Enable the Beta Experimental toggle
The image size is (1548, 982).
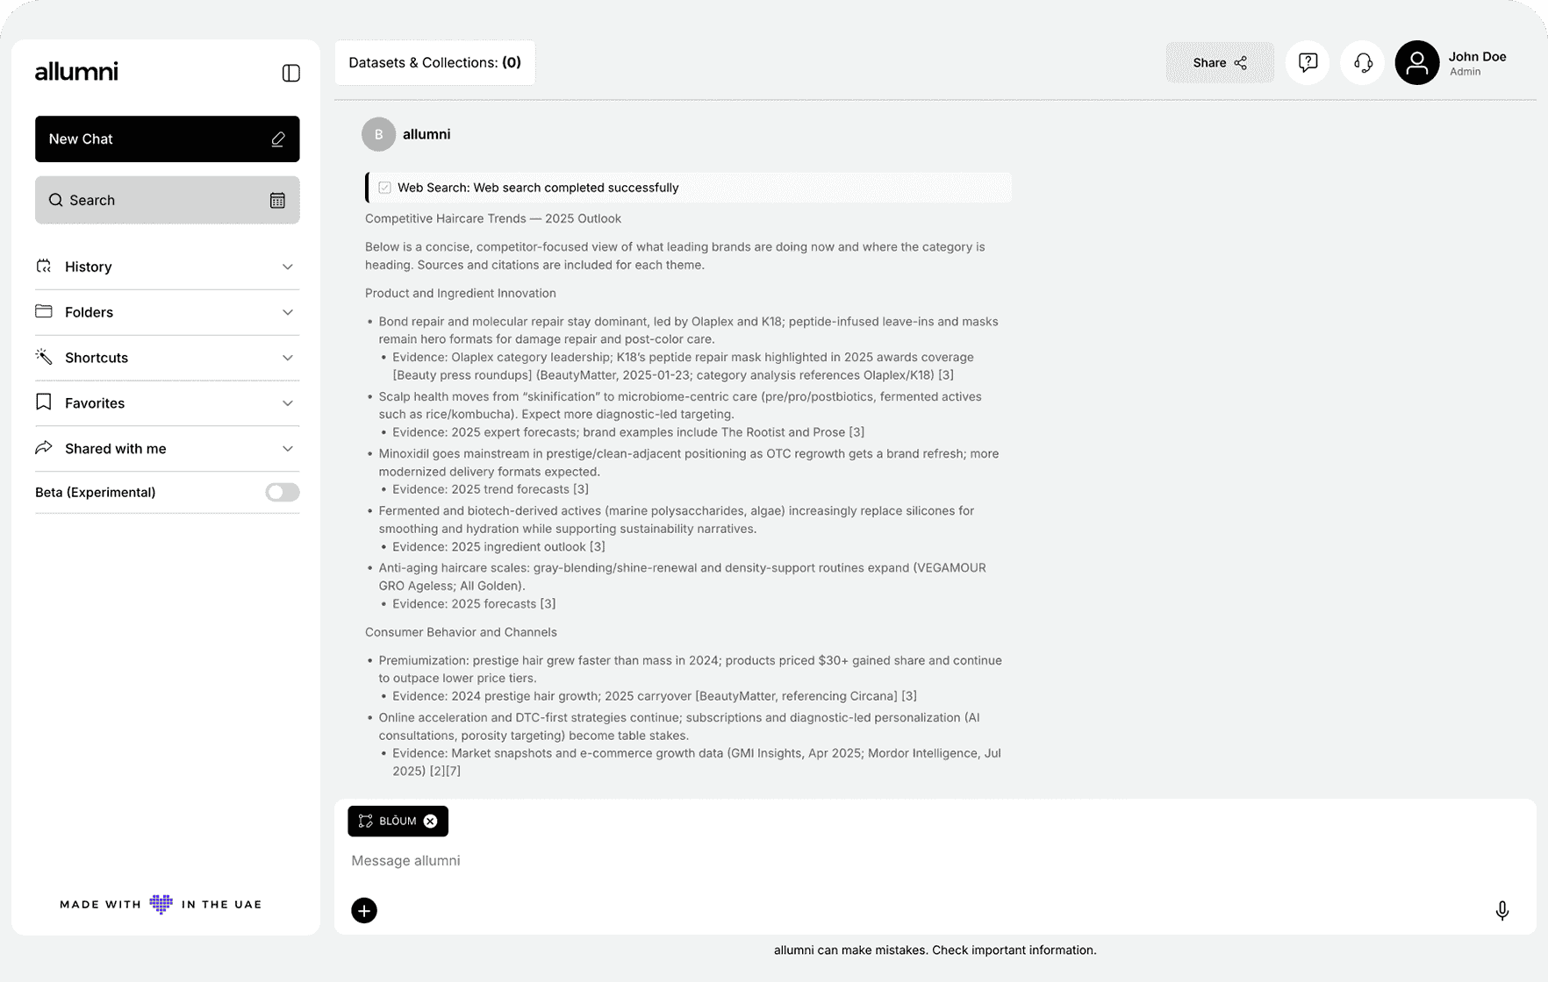point(282,492)
